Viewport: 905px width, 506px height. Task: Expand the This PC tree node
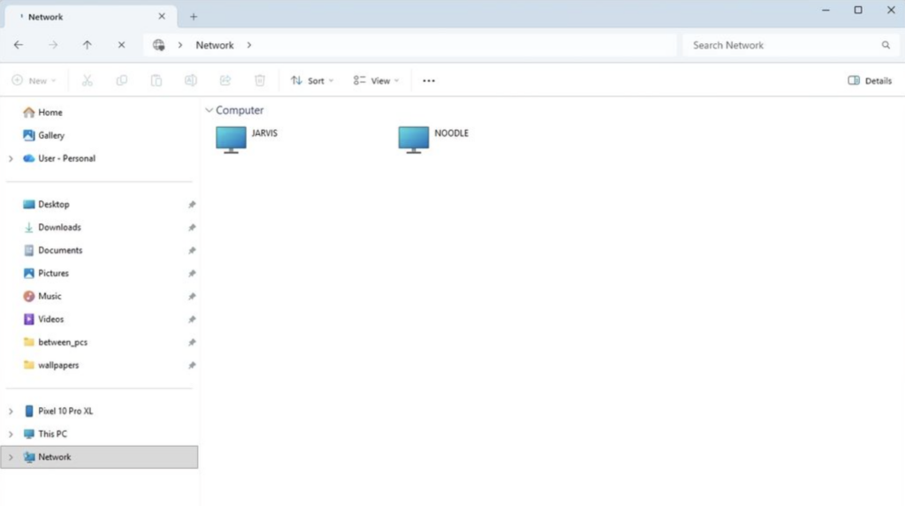pyautogui.click(x=11, y=434)
